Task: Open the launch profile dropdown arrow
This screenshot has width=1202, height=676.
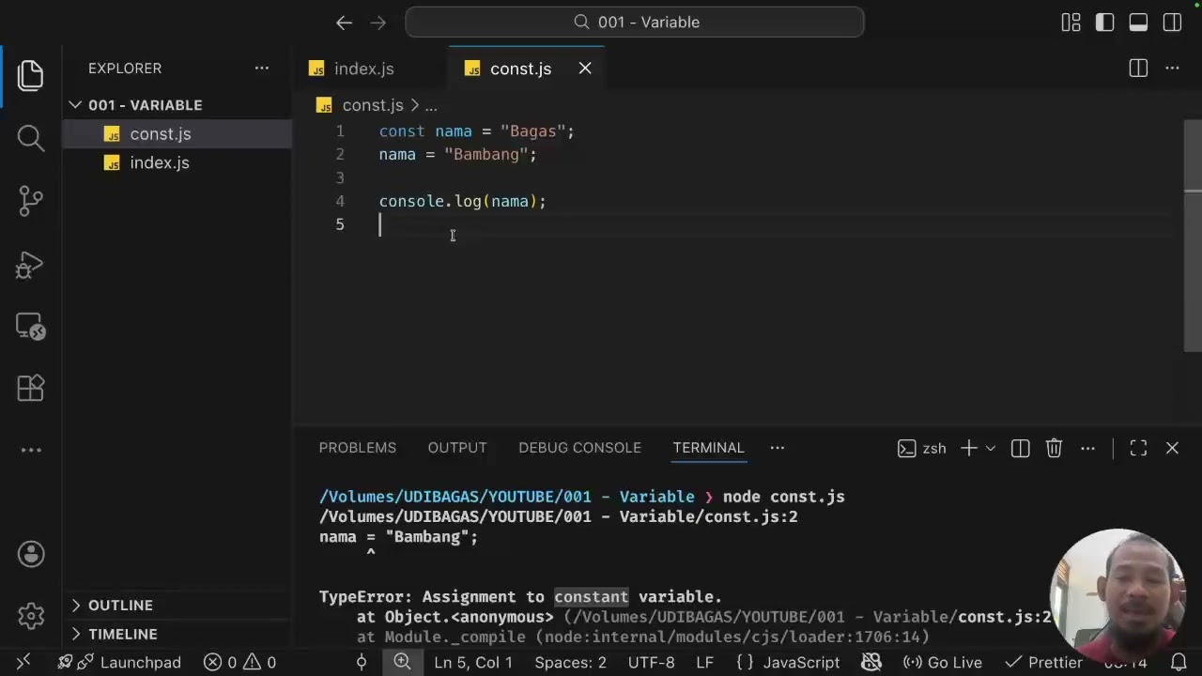Action: point(991,449)
